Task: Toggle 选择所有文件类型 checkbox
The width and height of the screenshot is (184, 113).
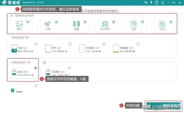Action: pyautogui.click(x=12, y=16)
